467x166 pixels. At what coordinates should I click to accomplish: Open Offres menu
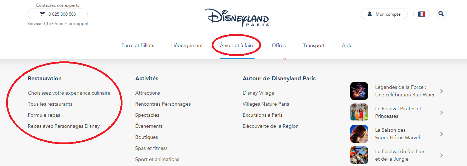279,45
